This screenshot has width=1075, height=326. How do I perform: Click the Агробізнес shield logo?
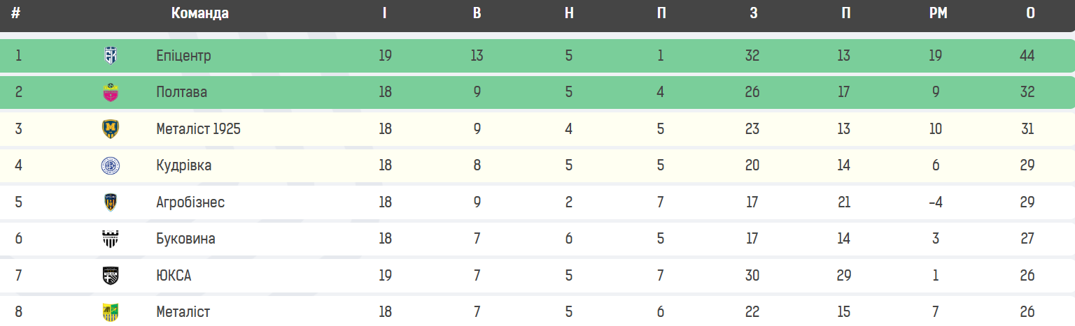tap(111, 202)
